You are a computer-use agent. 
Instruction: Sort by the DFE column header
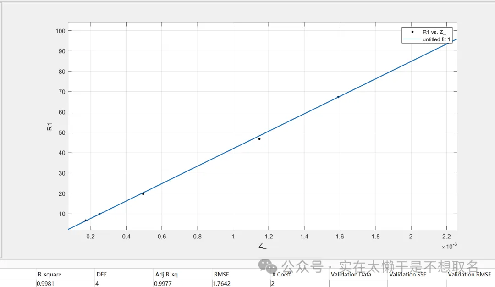point(101,275)
